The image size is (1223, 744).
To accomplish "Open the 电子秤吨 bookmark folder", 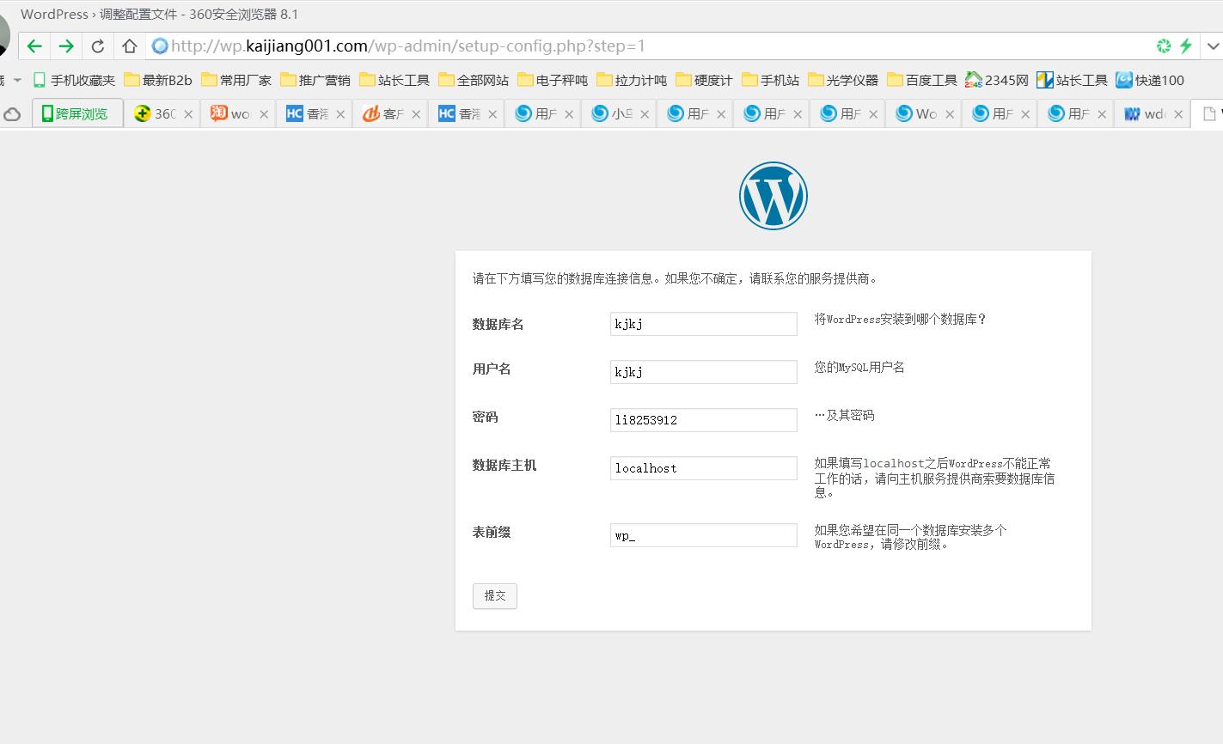I will coord(553,80).
